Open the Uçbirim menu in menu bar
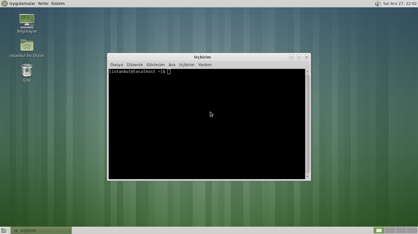This screenshot has height=234, width=418. pos(187,65)
